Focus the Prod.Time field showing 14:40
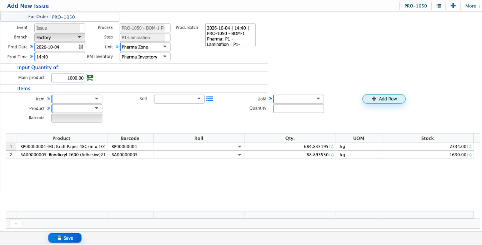482x245 pixels. (60, 57)
